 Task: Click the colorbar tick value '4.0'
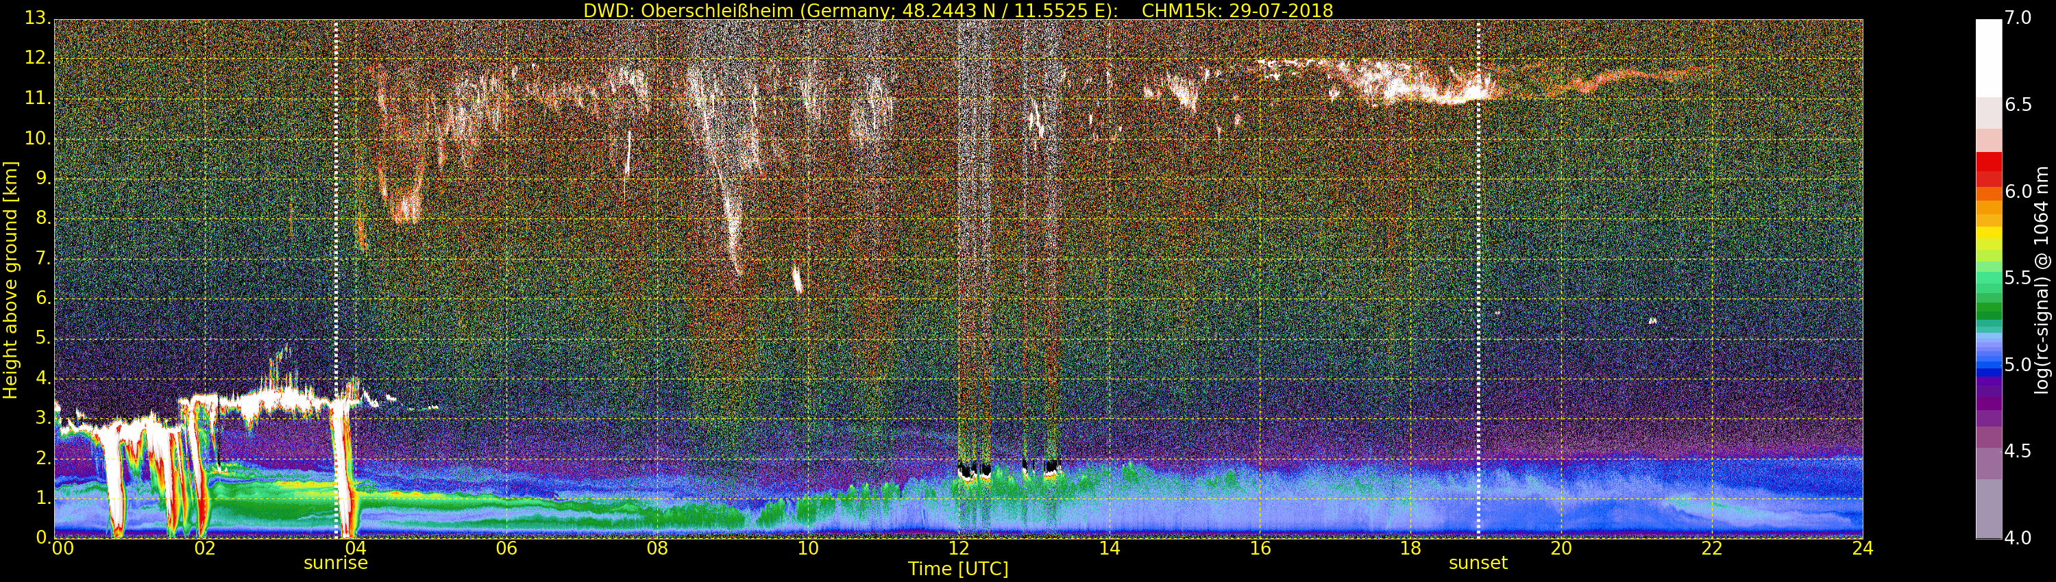pyautogui.click(x=2019, y=538)
